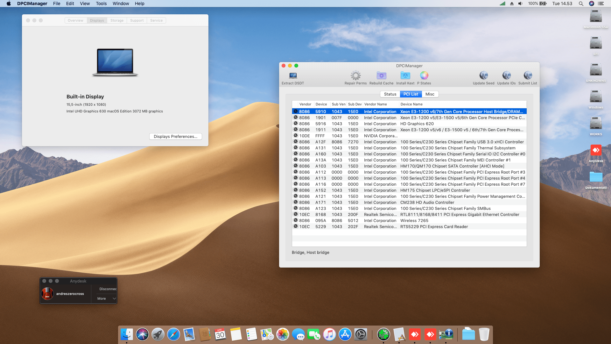Click lookup icon on the Wireless 7265 row
Viewport: 611px width, 344px height.
pyautogui.click(x=296, y=220)
